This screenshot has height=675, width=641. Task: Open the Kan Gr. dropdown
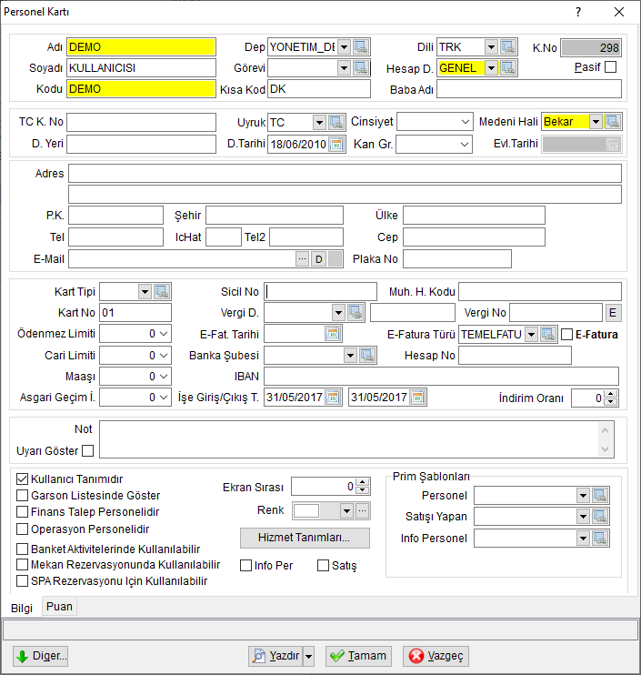[465, 145]
